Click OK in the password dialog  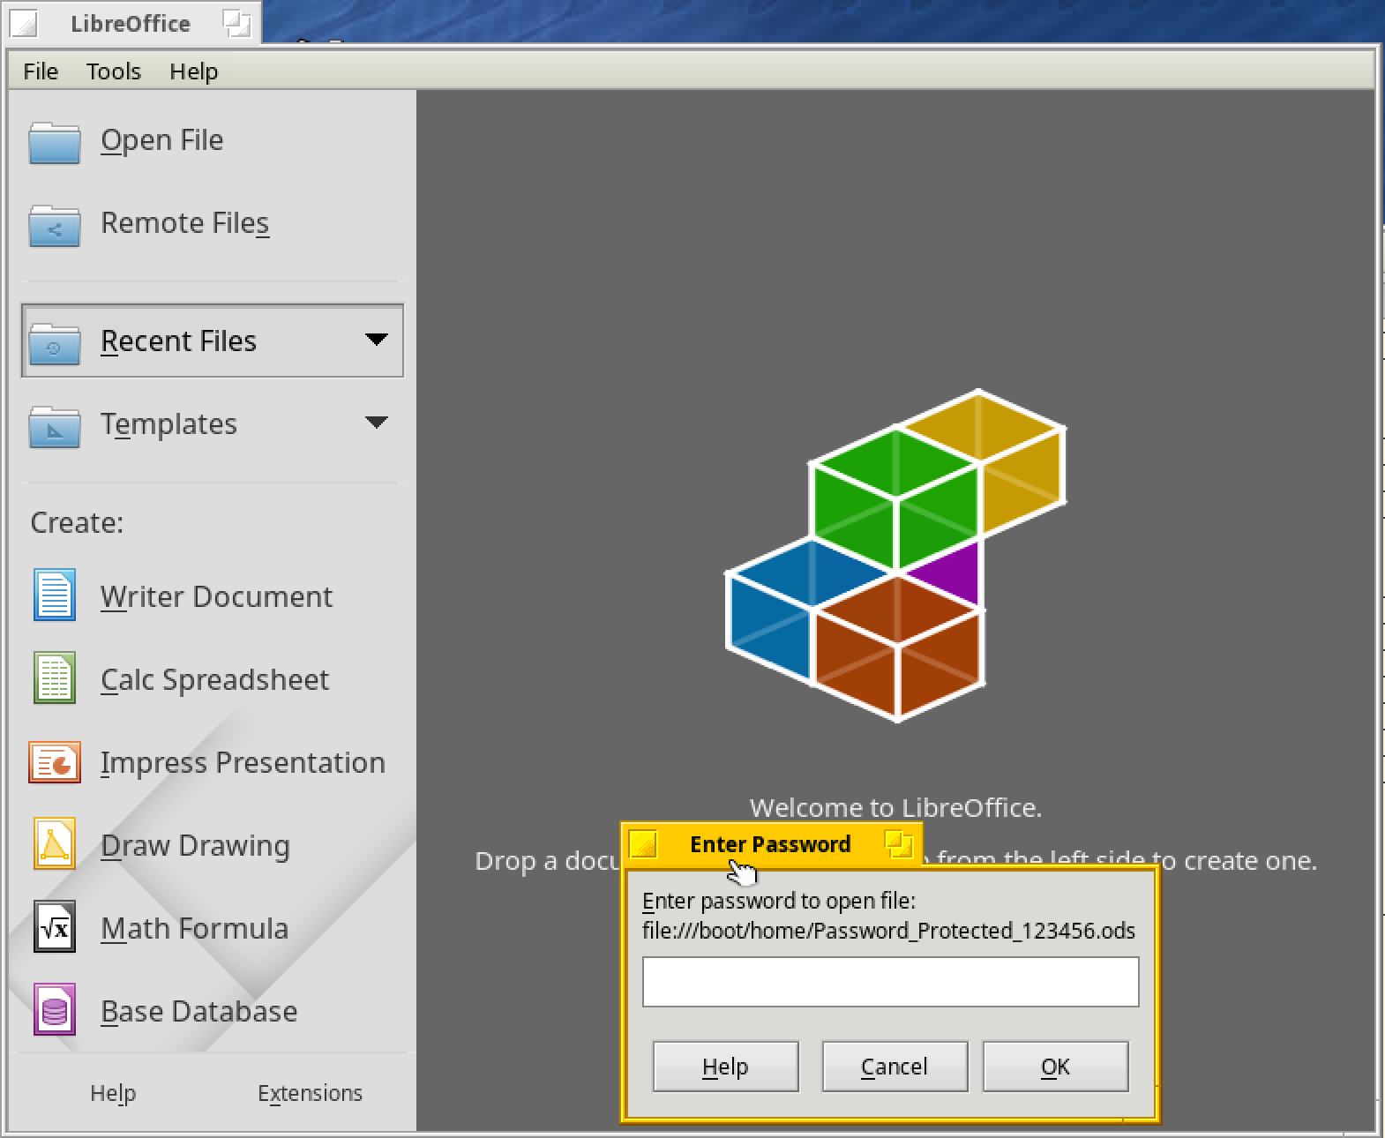click(1055, 1067)
